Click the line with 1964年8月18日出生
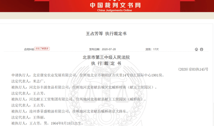Image resolution: width=214 pixels, height=126 pixels. [47, 123]
